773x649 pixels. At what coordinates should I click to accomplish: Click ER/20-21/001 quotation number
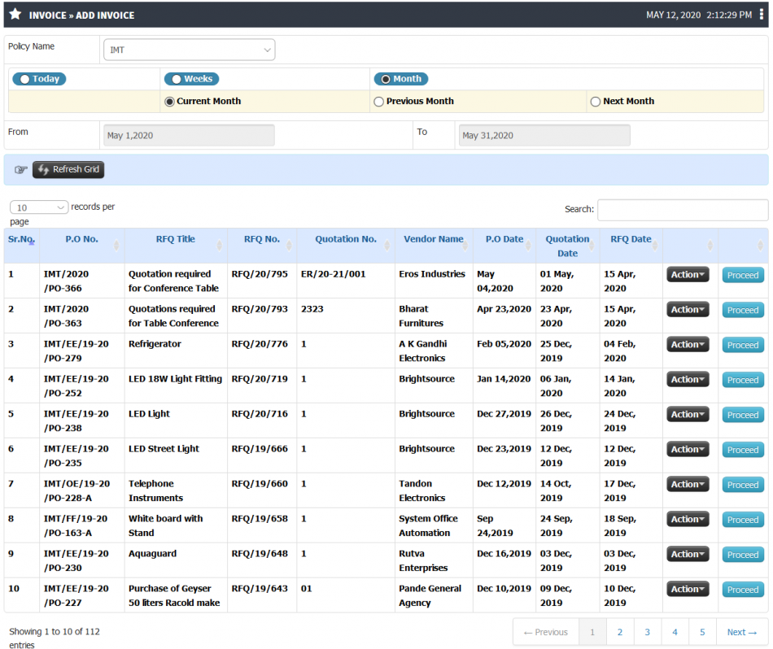(x=334, y=274)
